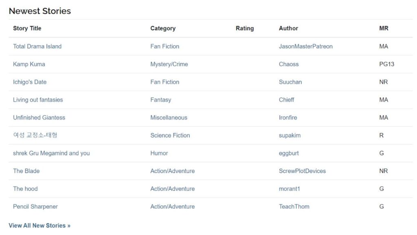Open the Living out fantasies story
The height and width of the screenshot is (235, 417).
[x=38, y=100]
